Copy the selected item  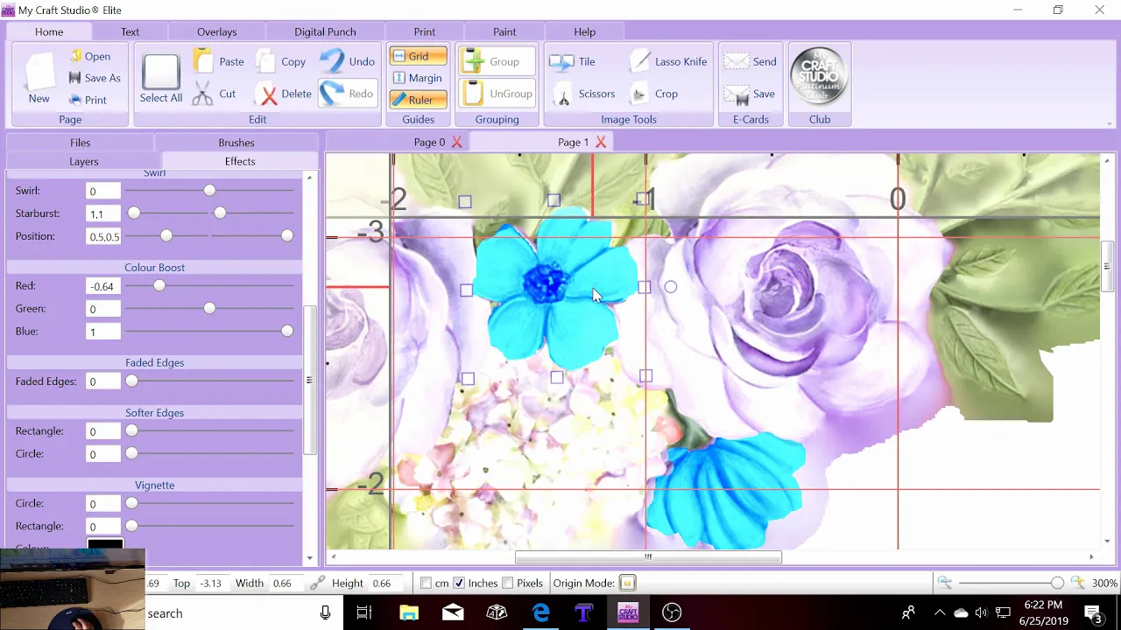(281, 61)
